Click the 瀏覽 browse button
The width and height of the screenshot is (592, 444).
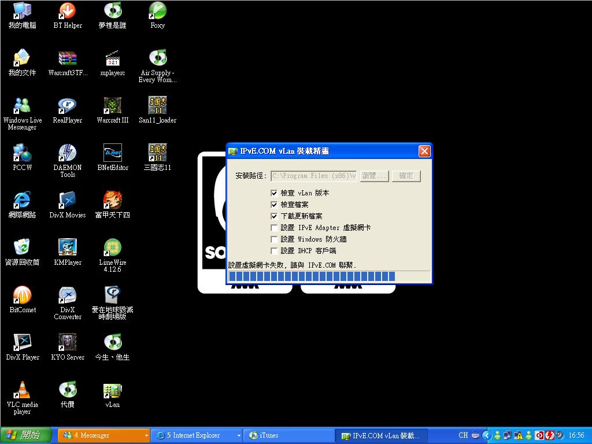click(374, 176)
